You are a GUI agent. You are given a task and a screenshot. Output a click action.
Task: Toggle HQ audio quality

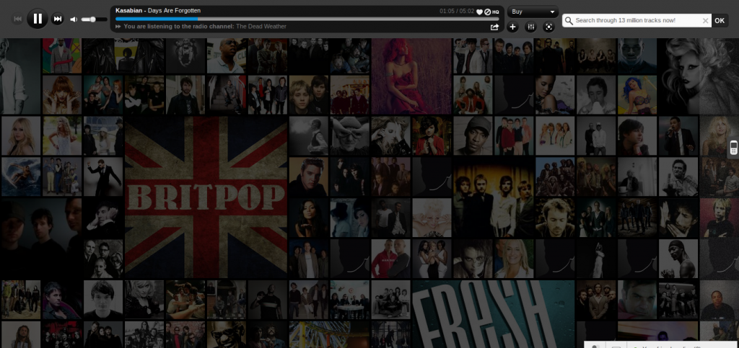tap(495, 12)
